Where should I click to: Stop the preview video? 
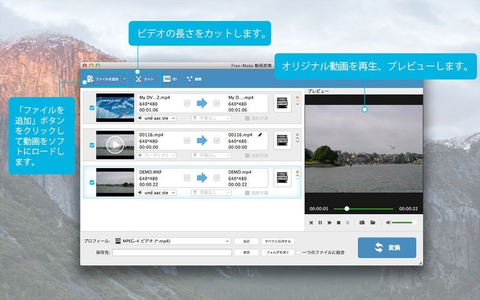point(338,222)
